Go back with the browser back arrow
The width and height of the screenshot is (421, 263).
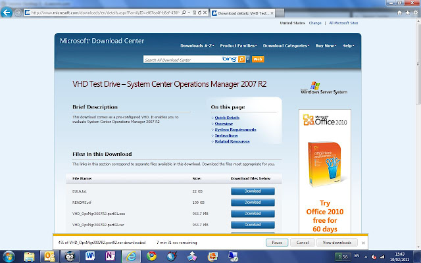point(7,12)
